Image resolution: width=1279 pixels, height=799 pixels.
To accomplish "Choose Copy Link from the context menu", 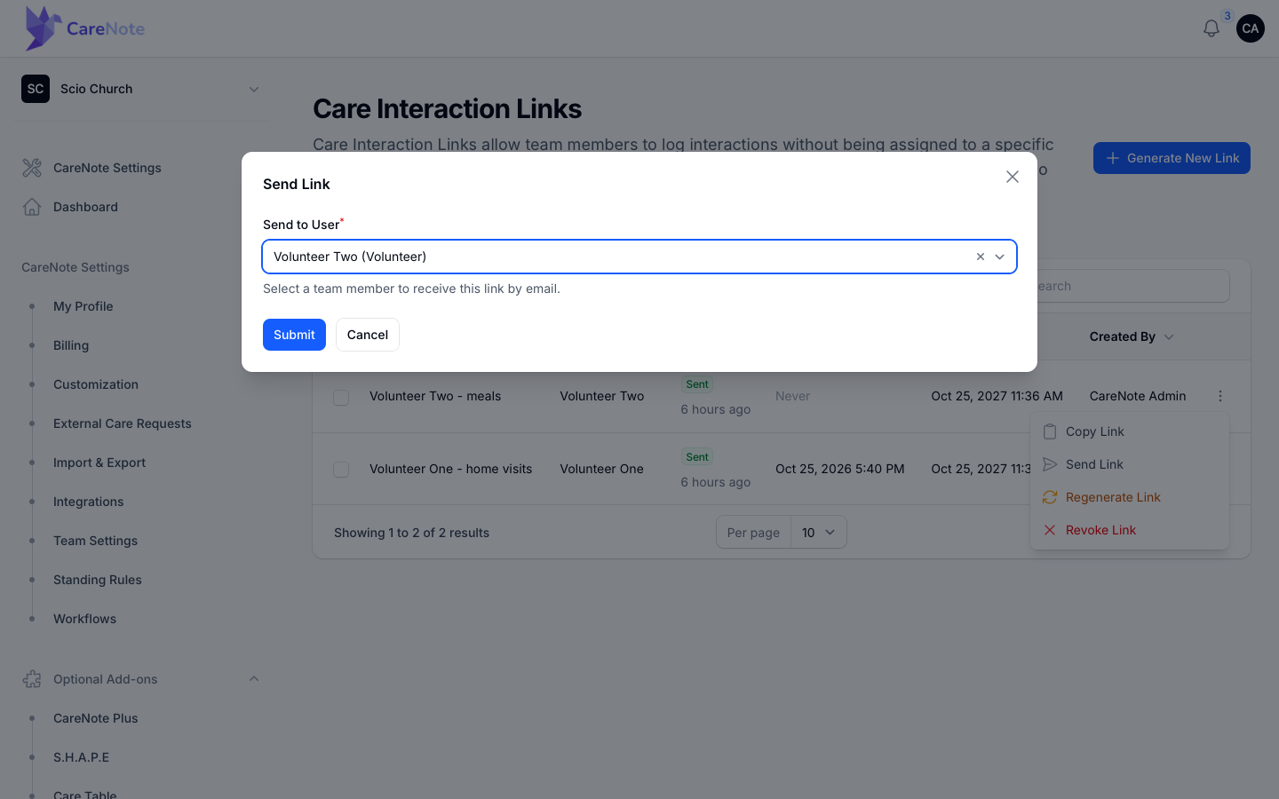I will (1130, 431).
